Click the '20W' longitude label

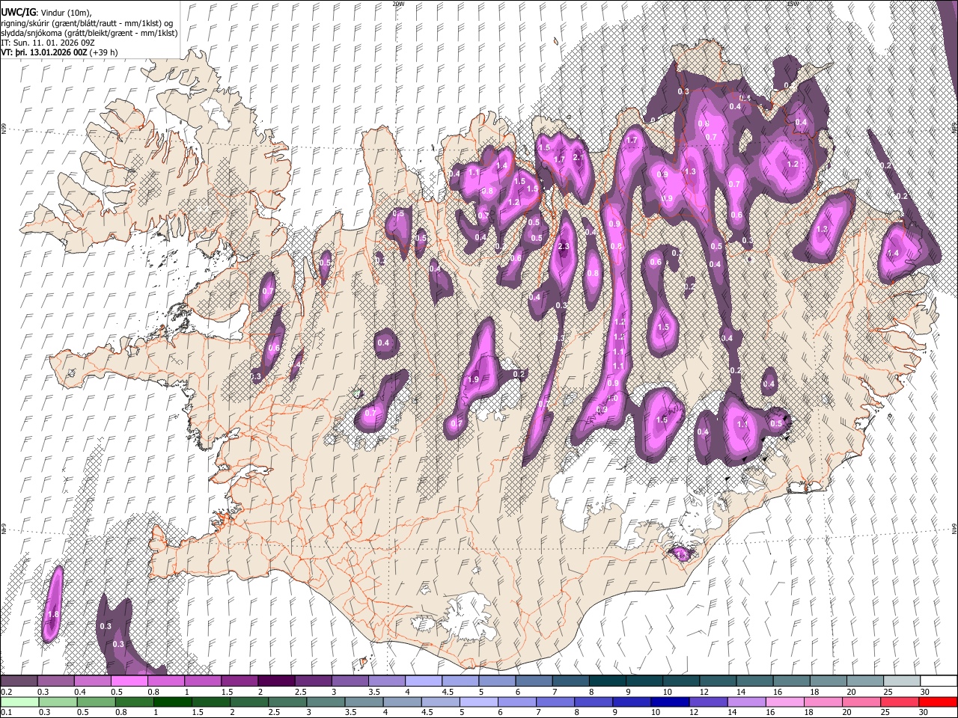point(398,3)
